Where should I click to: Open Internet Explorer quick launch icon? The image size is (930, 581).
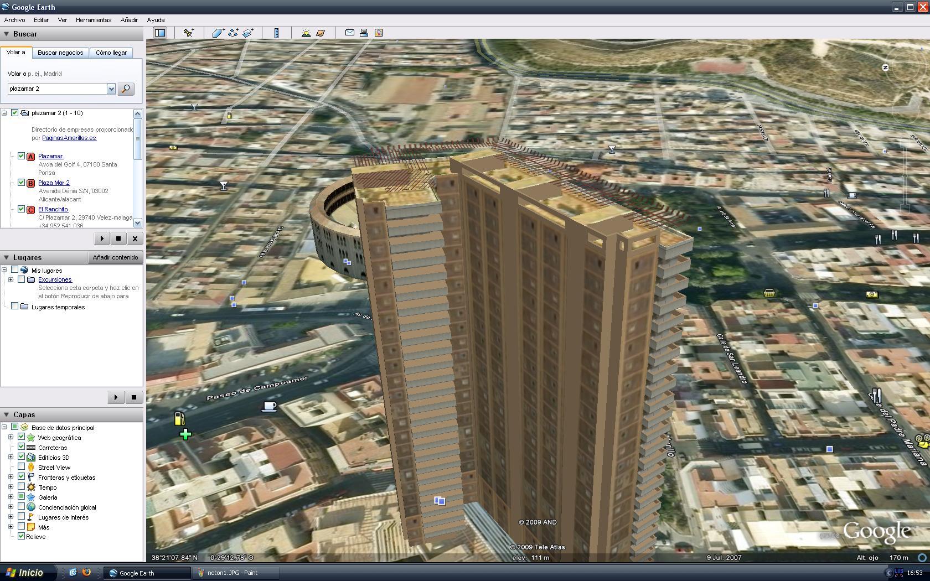[73, 573]
